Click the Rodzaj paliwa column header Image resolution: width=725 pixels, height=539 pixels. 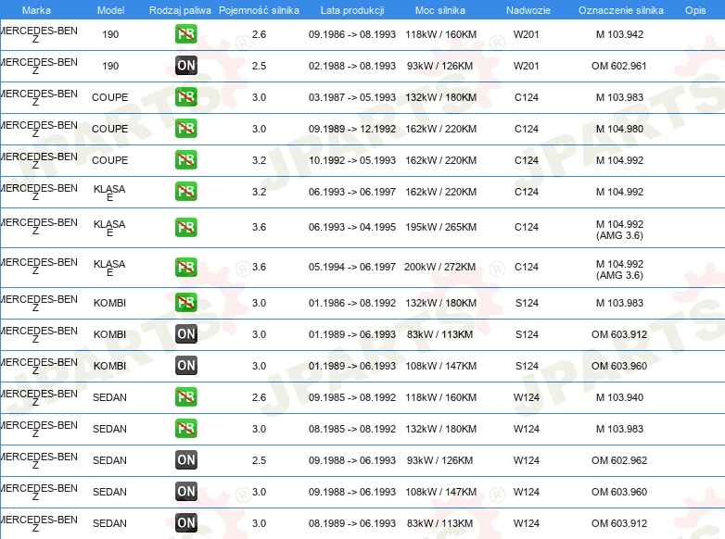point(180,10)
